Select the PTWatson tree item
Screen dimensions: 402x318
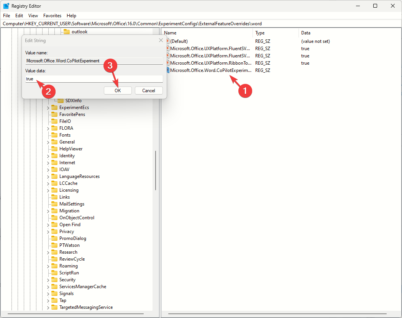(69, 245)
